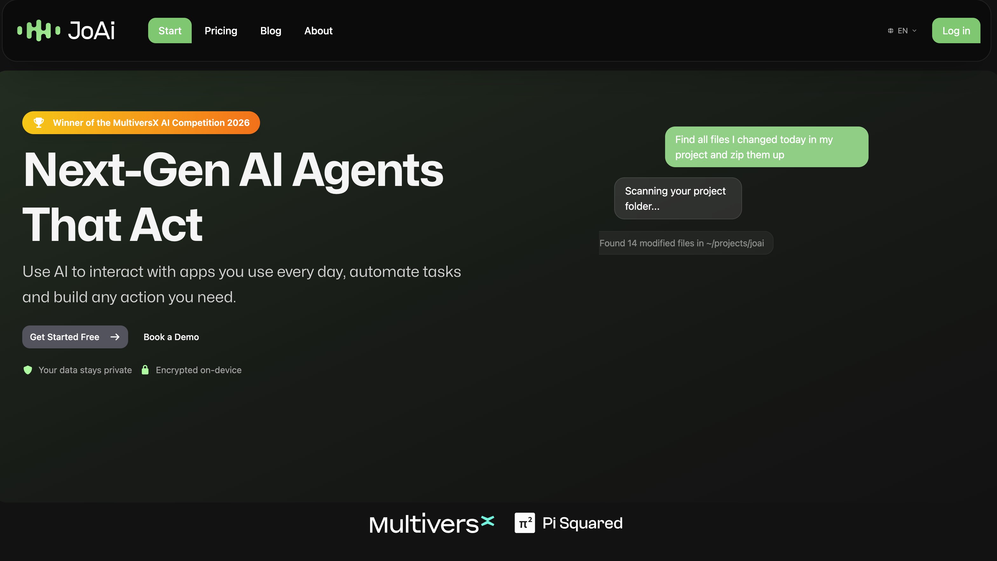Expand the chevron beside EN
The height and width of the screenshot is (561, 997).
[x=914, y=31]
